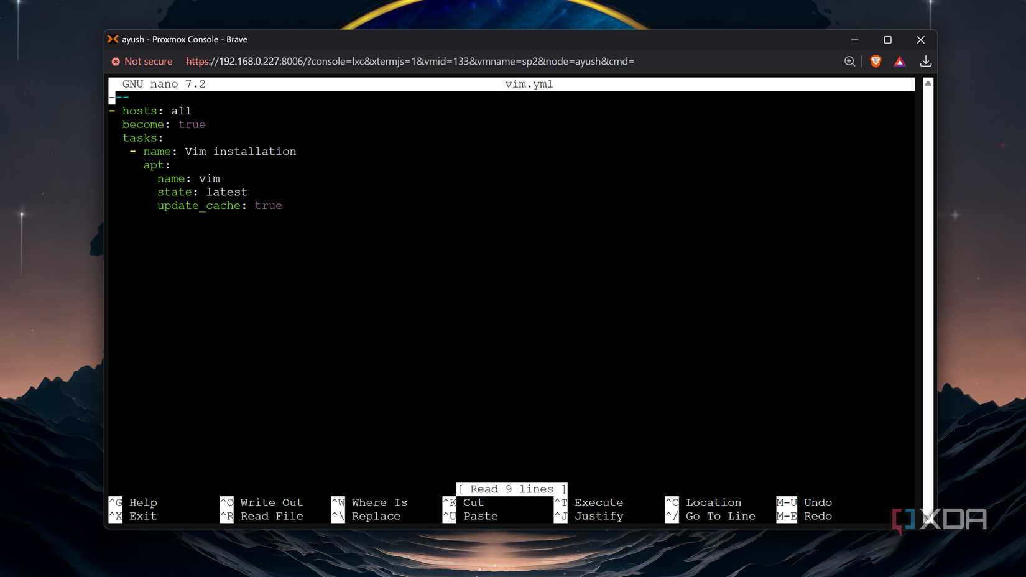
Task: Click the Help shortcut label
Action: coord(143,502)
